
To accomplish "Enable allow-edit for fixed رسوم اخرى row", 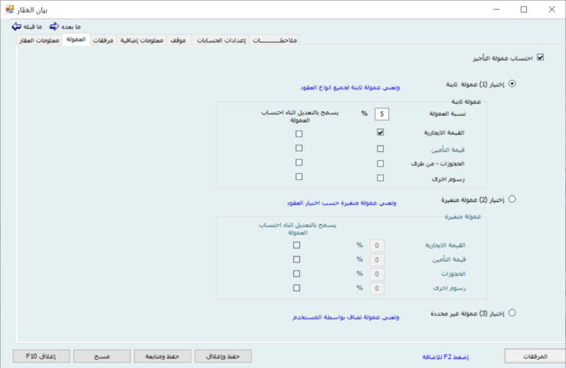I will (299, 176).
